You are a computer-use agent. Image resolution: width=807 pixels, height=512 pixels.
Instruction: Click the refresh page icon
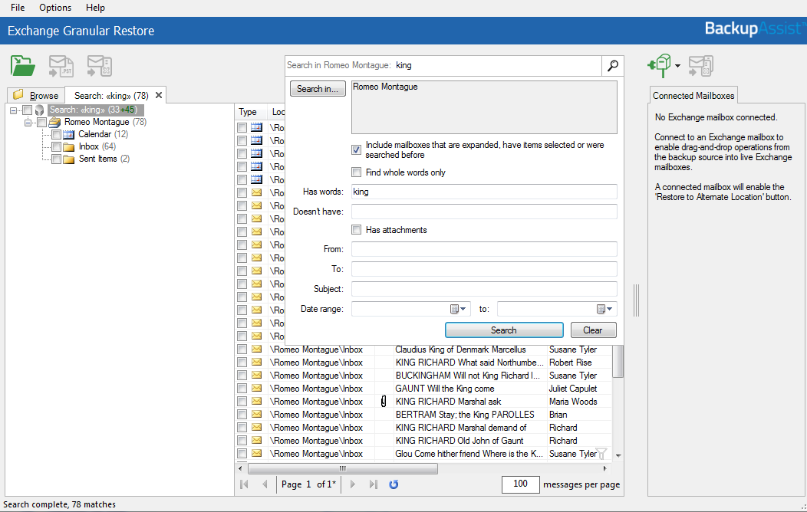click(x=394, y=484)
